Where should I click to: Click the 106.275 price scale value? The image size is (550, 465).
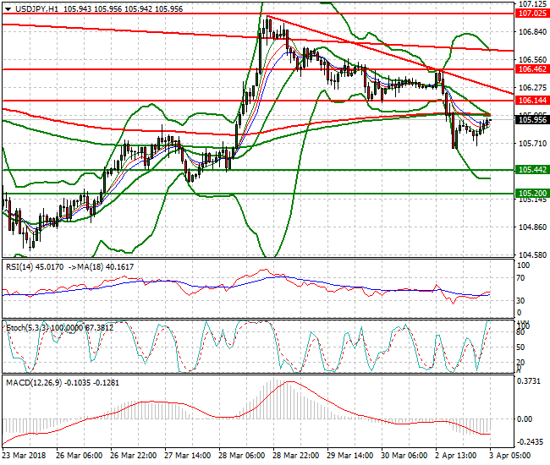532,88
